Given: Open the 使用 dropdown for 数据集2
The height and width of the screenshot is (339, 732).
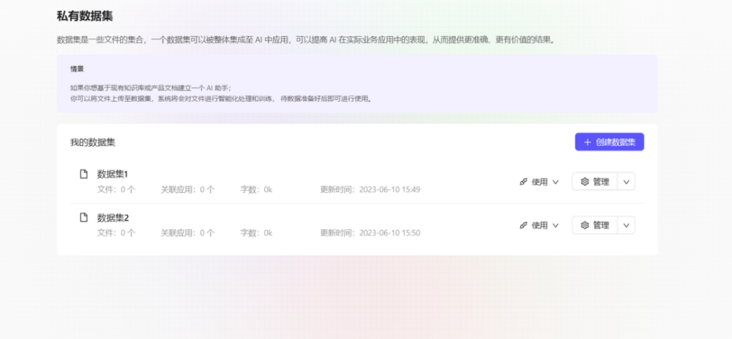Looking at the screenshot, I should [x=539, y=225].
